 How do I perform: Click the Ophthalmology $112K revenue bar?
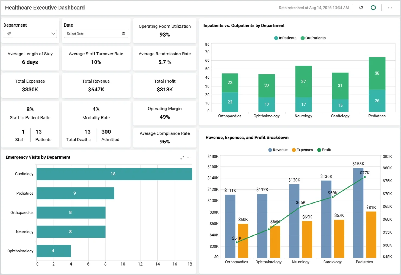(x=262, y=226)
